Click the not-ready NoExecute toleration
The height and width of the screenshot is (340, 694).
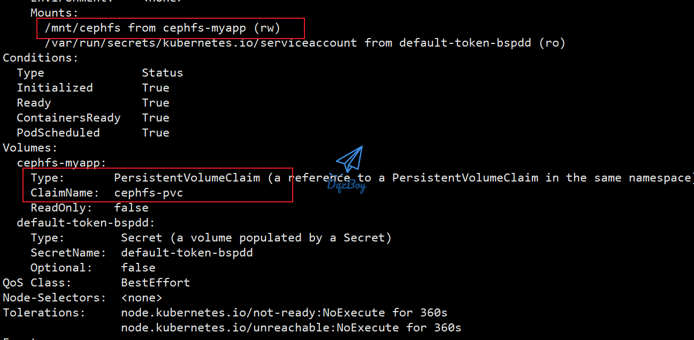[284, 313]
